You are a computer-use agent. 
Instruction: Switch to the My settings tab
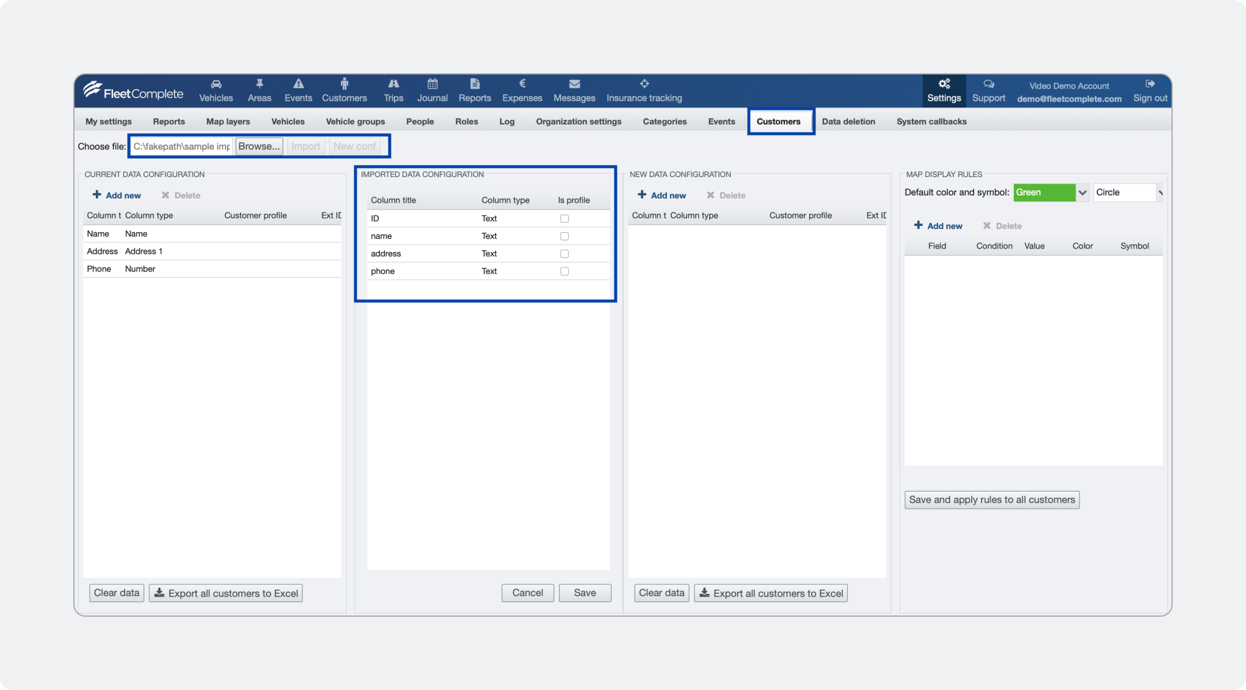click(x=109, y=122)
